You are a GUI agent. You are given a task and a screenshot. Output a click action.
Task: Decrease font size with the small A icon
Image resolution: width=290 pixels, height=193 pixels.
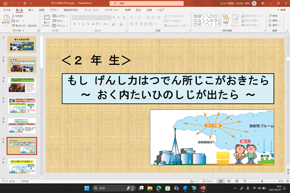click(x=118, y=18)
